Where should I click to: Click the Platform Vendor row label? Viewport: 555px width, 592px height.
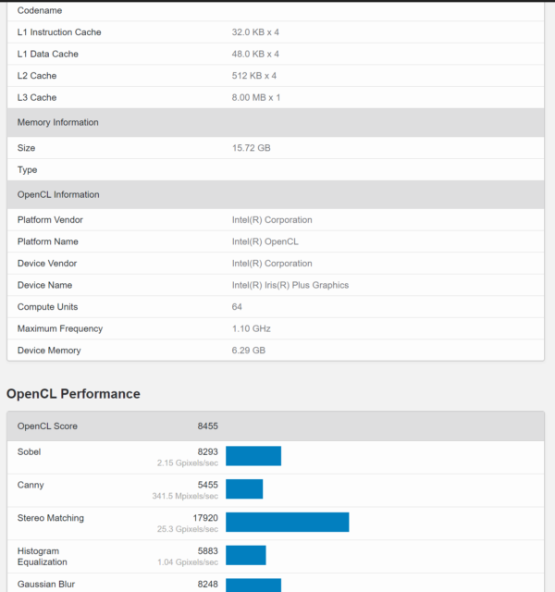point(50,220)
